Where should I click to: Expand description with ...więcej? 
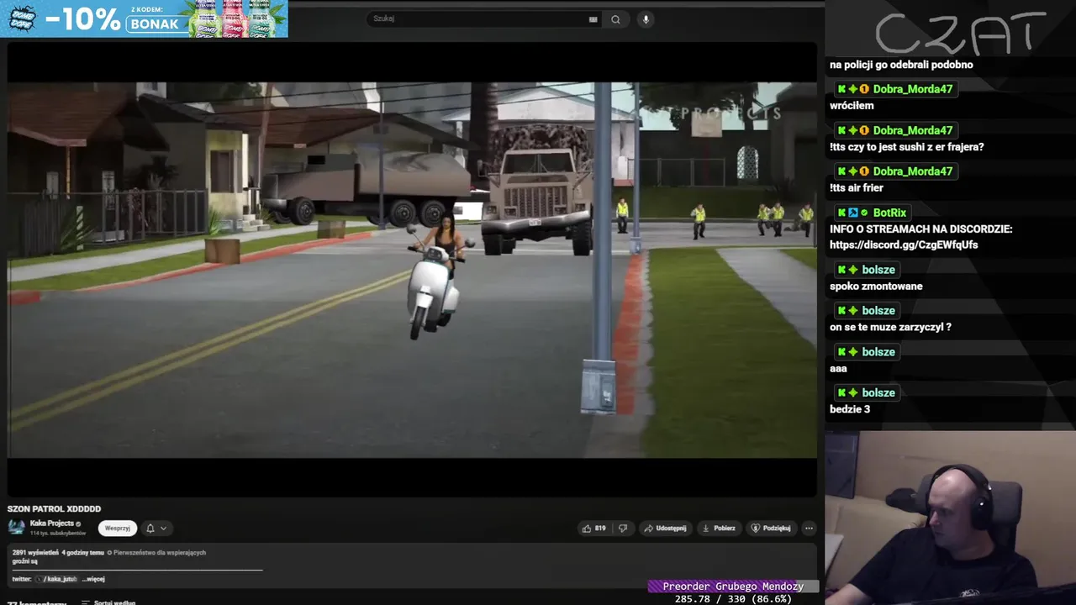pos(93,579)
